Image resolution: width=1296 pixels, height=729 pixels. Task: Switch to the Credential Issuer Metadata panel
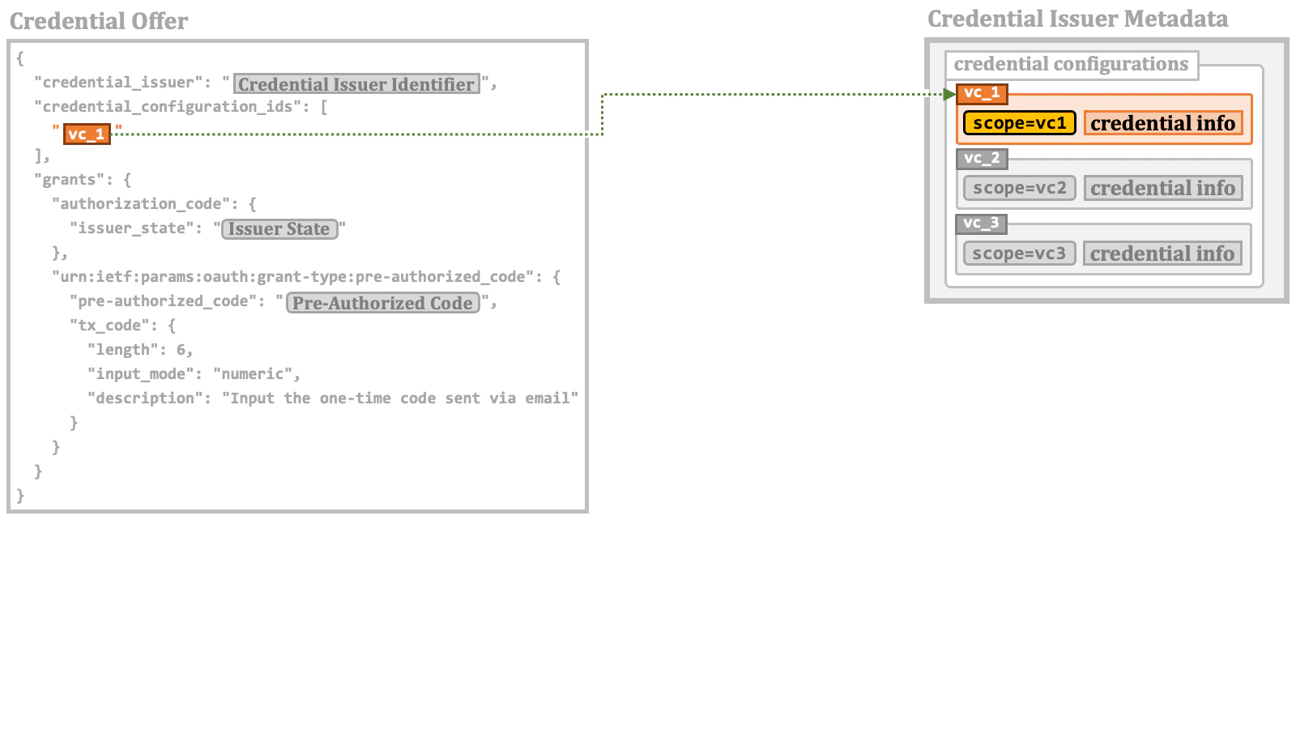(1077, 18)
